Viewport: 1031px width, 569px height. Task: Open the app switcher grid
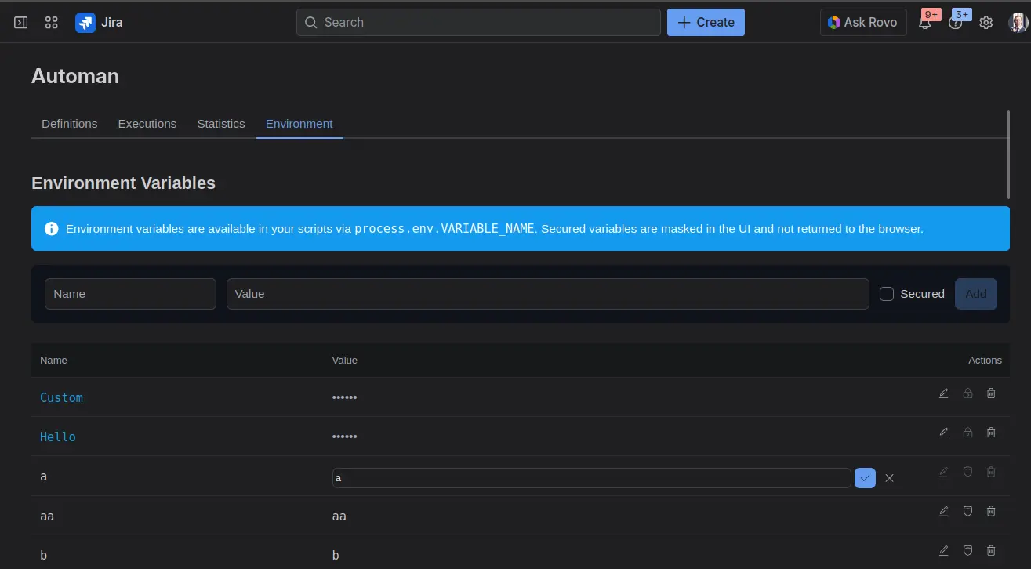pyautogui.click(x=52, y=23)
